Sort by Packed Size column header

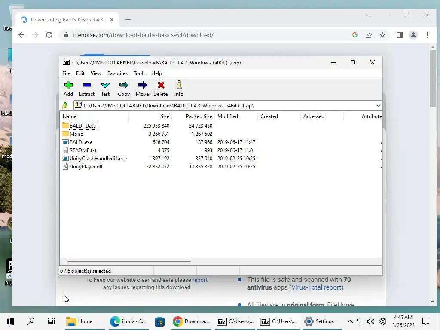(x=193, y=116)
